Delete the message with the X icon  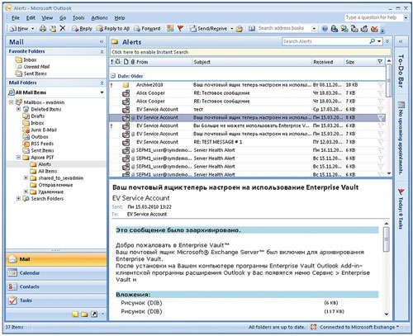pyautogui.click(x=63, y=28)
